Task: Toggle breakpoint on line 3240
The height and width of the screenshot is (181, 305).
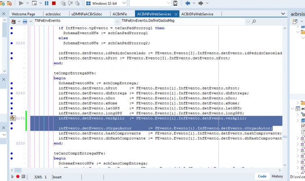Action: 12,93
